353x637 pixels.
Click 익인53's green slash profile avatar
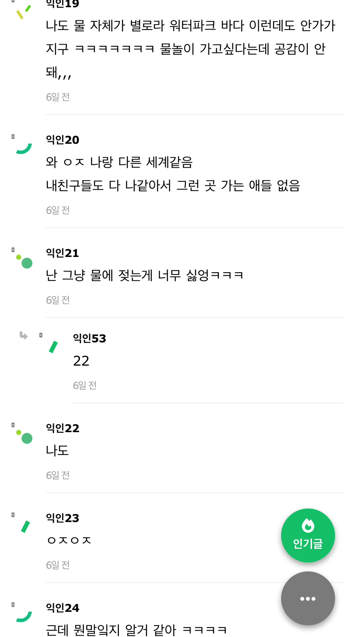[x=53, y=347]
